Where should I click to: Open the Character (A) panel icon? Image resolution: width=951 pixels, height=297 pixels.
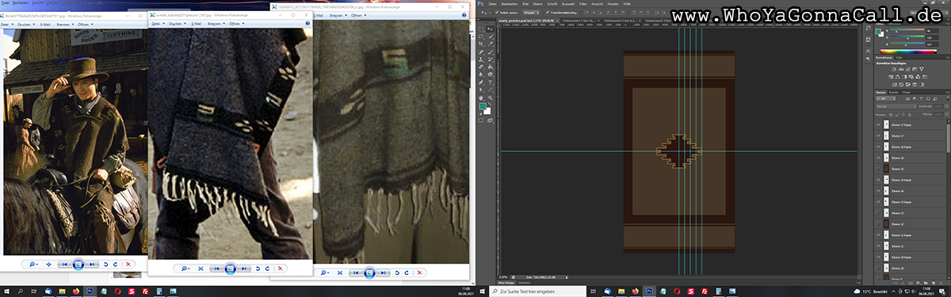(x=868, y=51)
